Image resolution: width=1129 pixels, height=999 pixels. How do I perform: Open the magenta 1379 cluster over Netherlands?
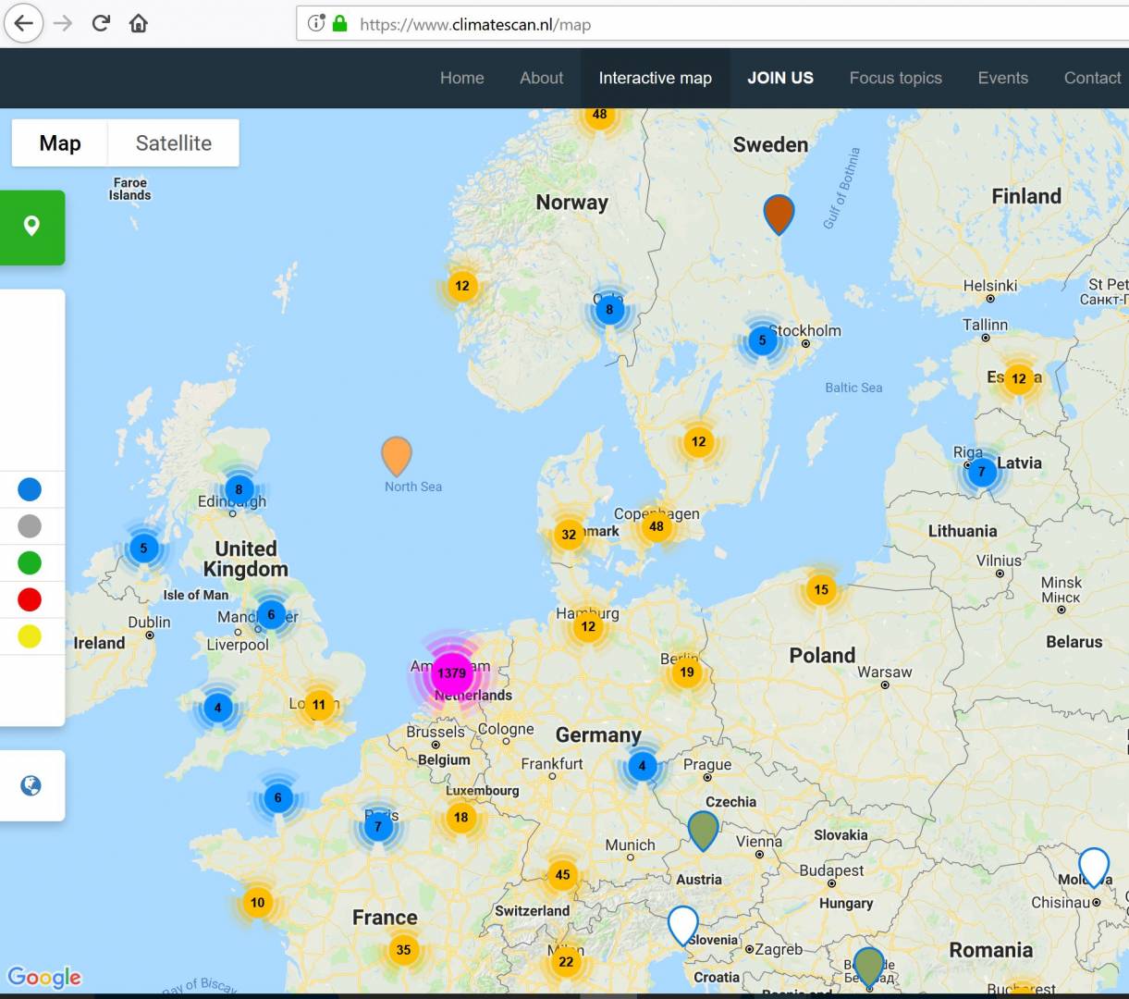coord(451,673)
